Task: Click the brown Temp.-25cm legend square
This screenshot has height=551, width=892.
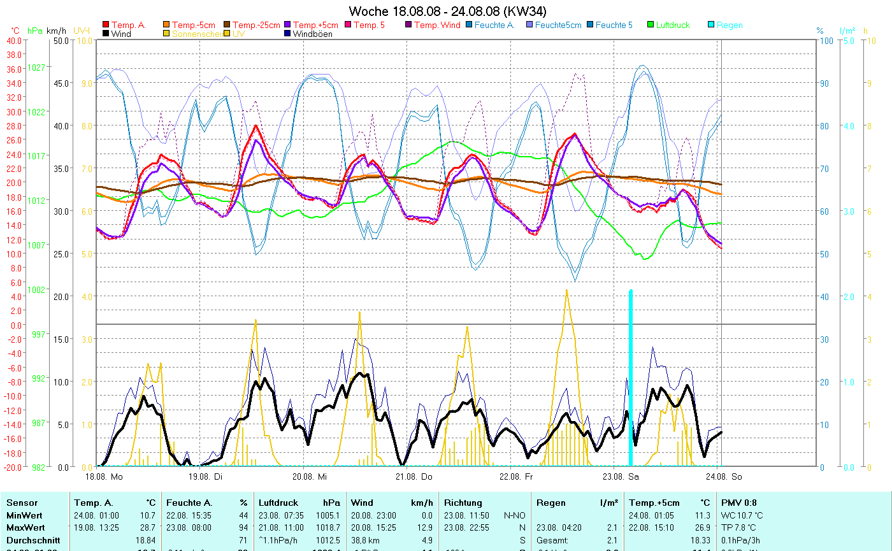Action: click(x=227, y=25)
